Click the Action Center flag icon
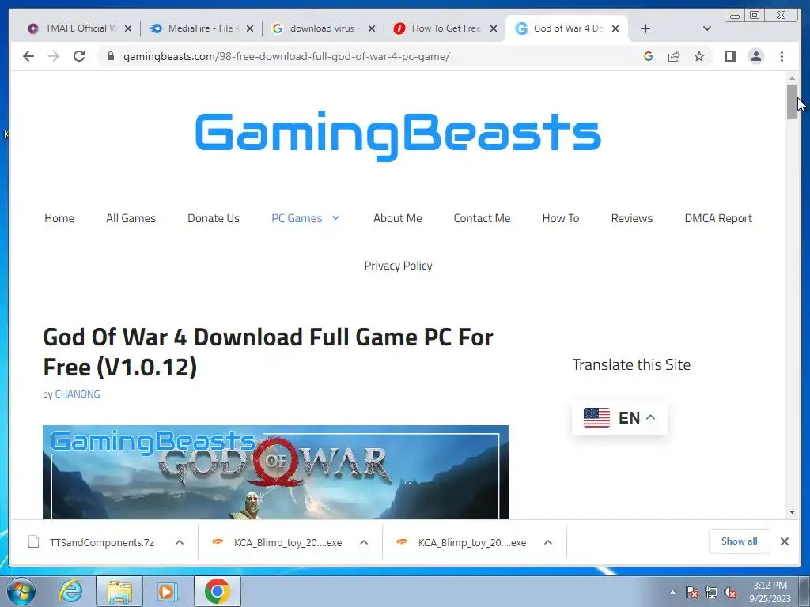The image size is (810, 607). 691,592
